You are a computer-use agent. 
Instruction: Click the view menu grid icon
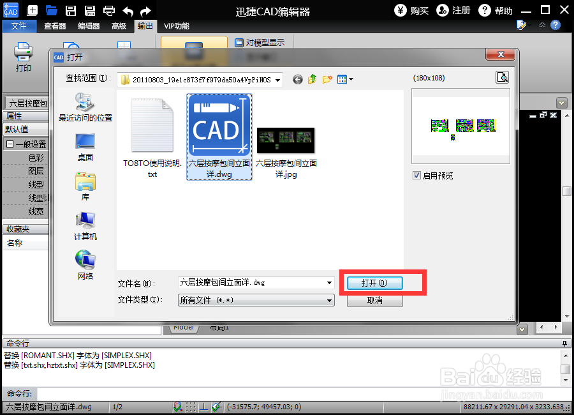(342, 79)
